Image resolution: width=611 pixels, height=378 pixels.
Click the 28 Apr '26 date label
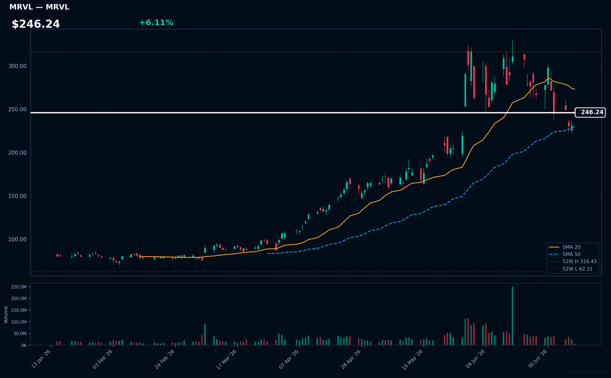tap(351, 359)
